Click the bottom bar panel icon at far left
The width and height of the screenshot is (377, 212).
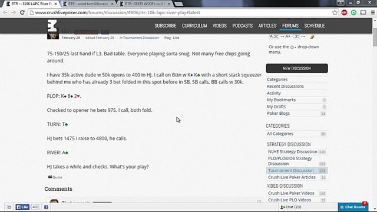click(x=9, y=207)
